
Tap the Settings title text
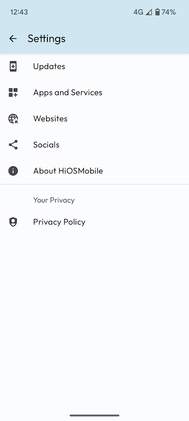pos(46,39)
